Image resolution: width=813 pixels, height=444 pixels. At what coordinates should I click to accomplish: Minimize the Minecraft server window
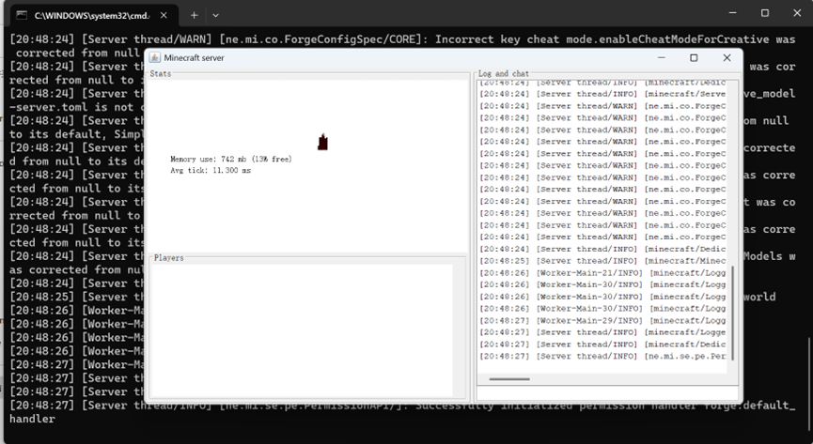[661, 57]
